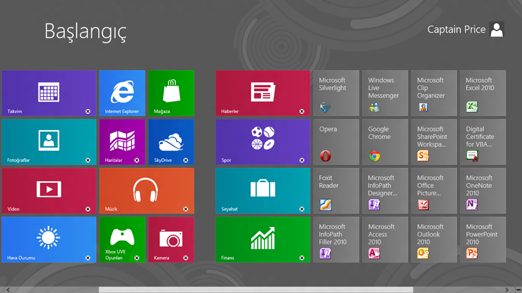Click the X badge on Fotoğraflar tile
This screenshot has height=293, width=522.
coord(88,161)
